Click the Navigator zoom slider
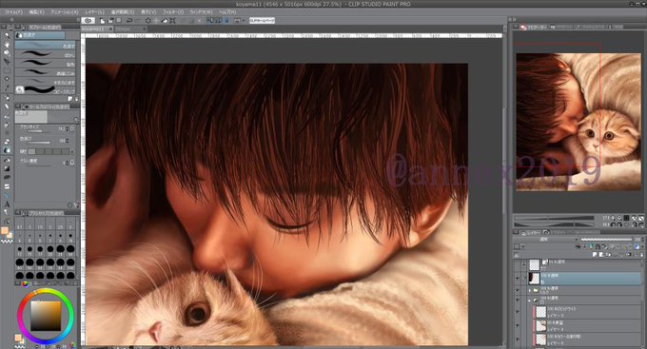 point(554,218)
